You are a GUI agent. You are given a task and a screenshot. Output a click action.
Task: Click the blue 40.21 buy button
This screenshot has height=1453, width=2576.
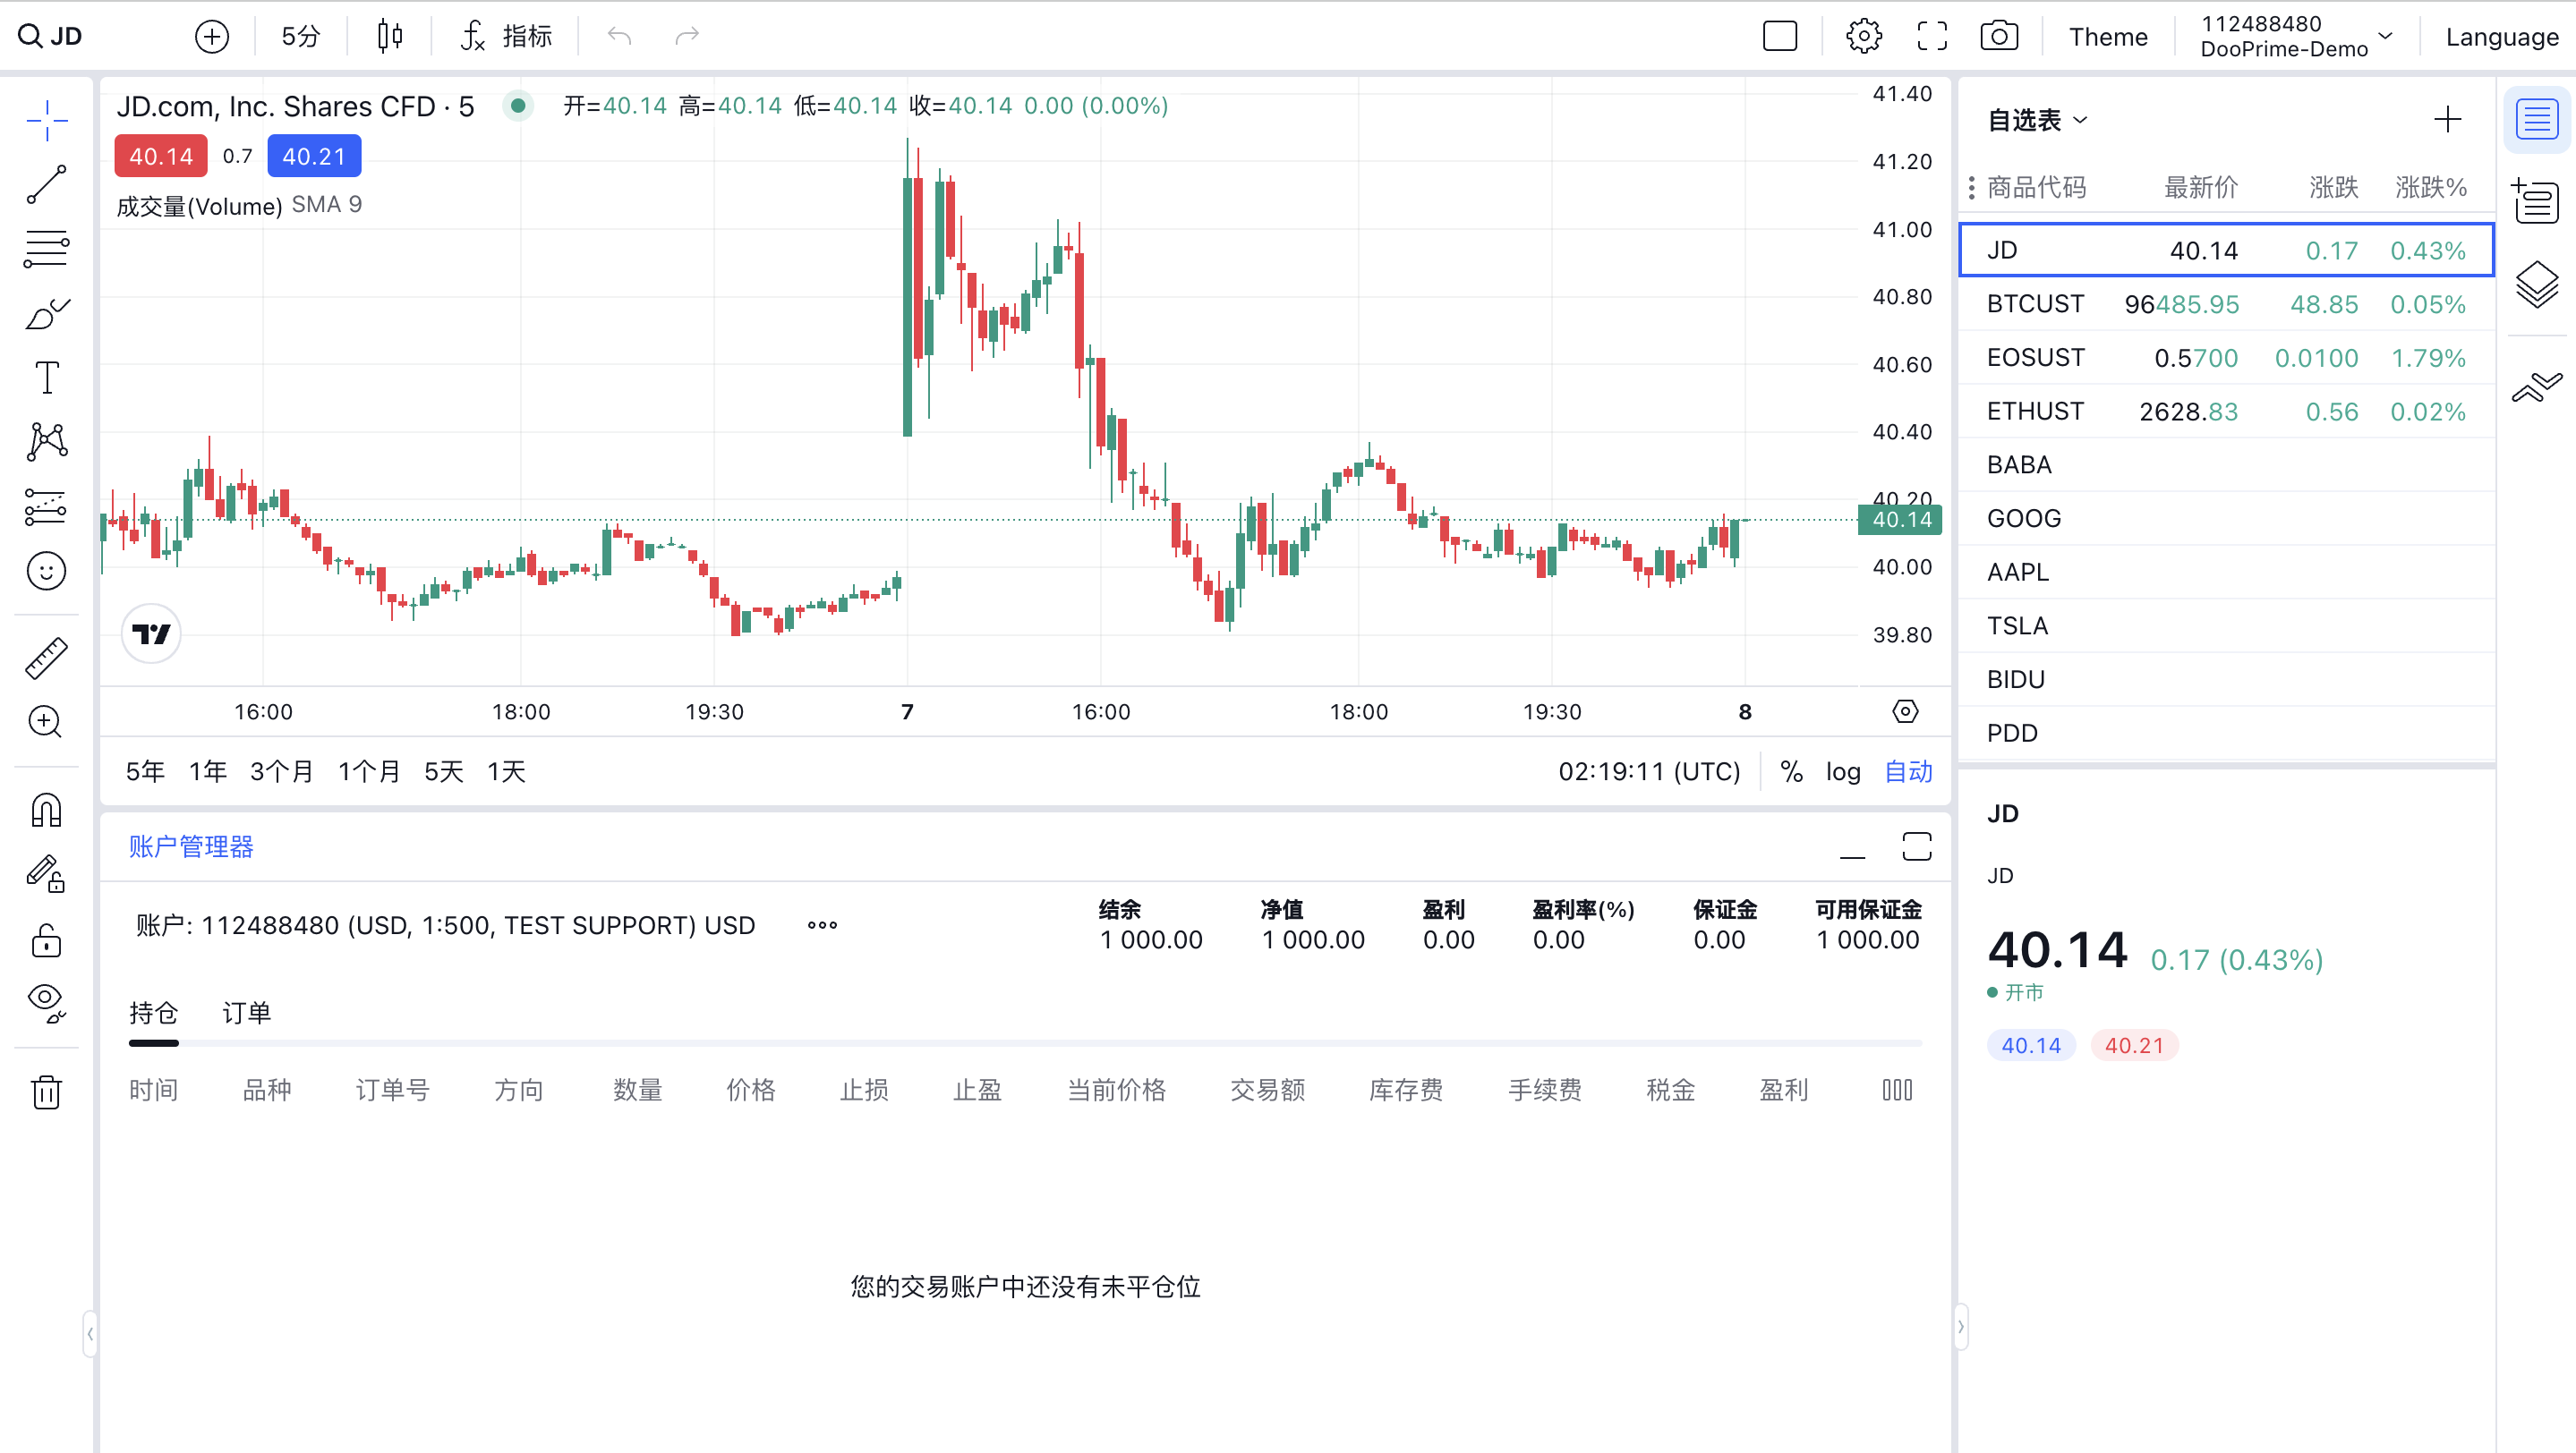tap(313, 156)
